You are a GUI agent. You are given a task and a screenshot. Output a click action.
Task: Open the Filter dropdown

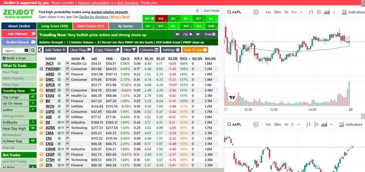130,50
